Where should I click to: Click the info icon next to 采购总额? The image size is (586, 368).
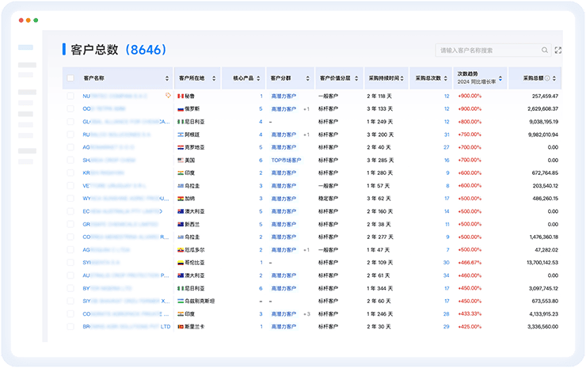coord(549,78)
